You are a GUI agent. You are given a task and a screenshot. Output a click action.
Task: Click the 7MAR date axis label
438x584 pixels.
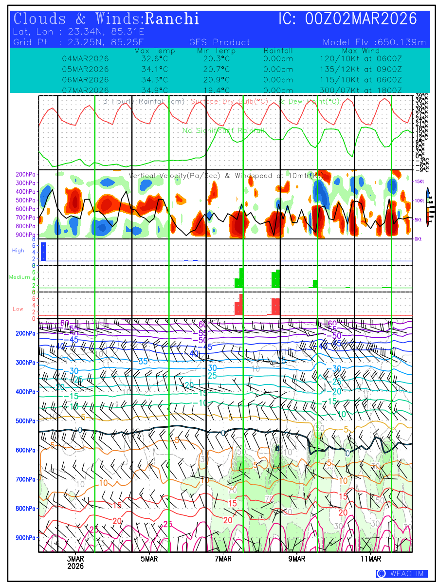(222, 559)
